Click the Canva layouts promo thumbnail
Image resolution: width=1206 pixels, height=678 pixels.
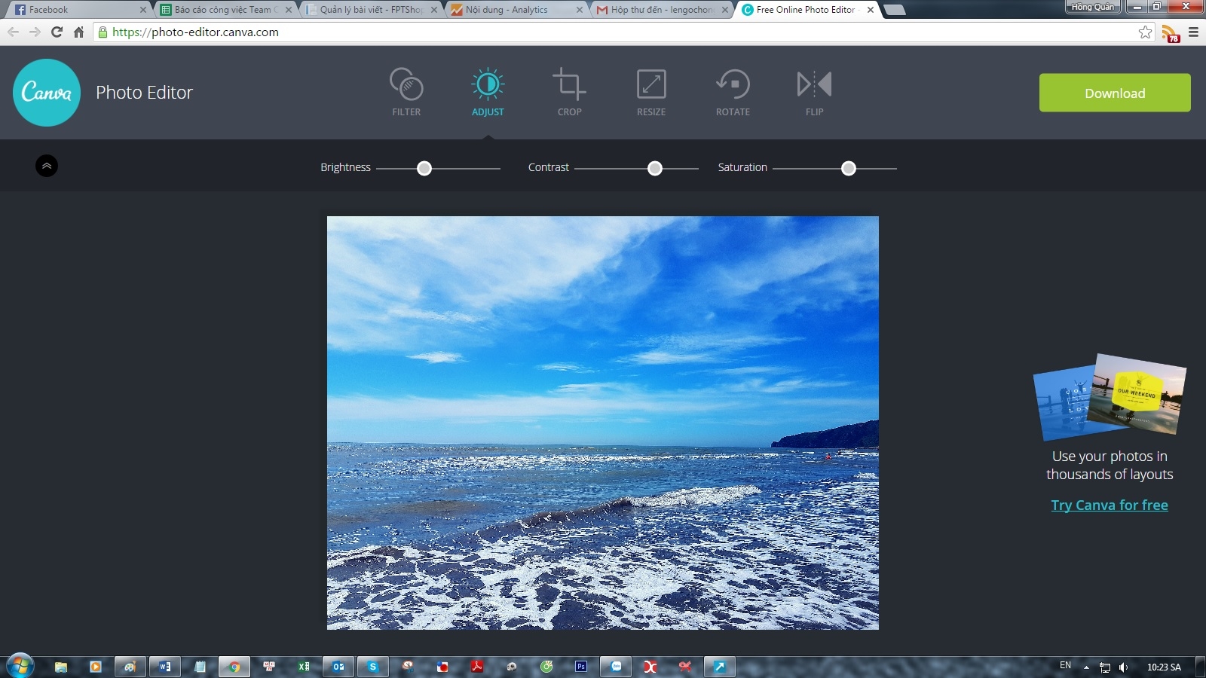[x=1110, y=397]
